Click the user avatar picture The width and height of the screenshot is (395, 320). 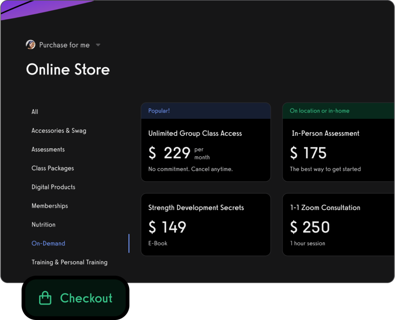pos(31,45)
